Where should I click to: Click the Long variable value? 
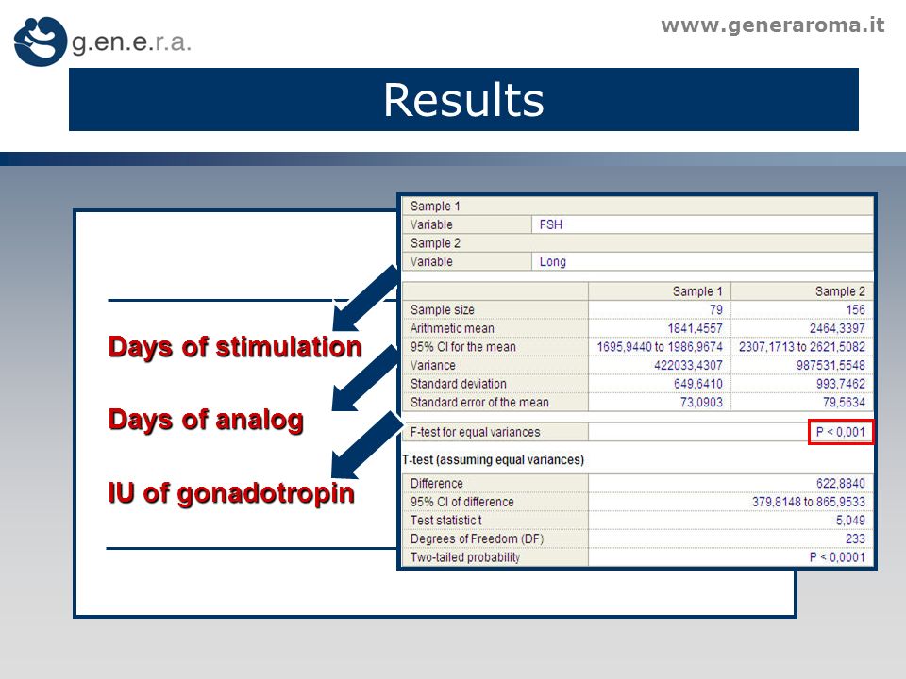[553, 261]
